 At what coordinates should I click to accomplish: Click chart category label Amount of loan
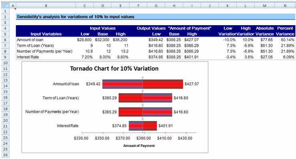click(x=66, y=84)
